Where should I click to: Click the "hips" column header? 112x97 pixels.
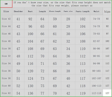point(107,12)
